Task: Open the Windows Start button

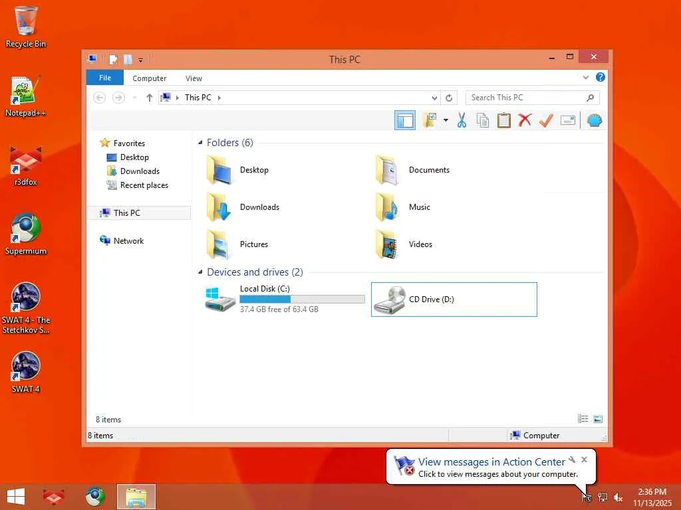Action: click(16, 497)
